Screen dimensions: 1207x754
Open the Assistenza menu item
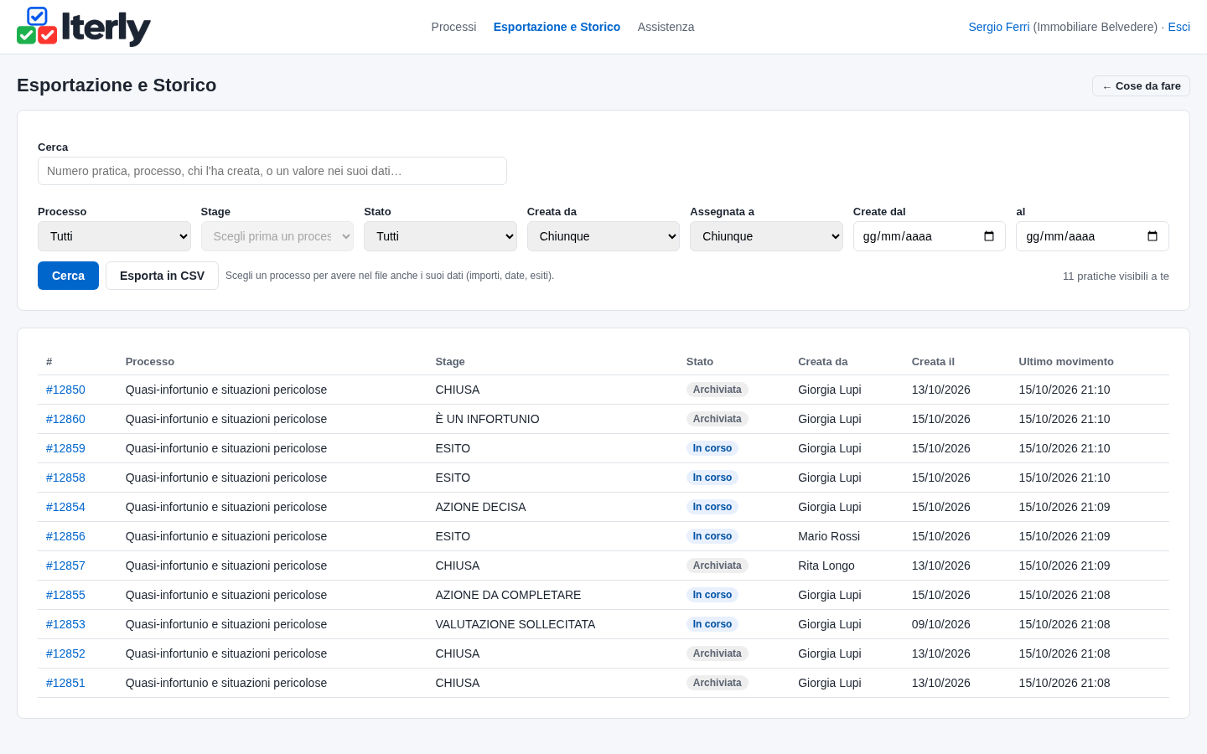point(666,27)
